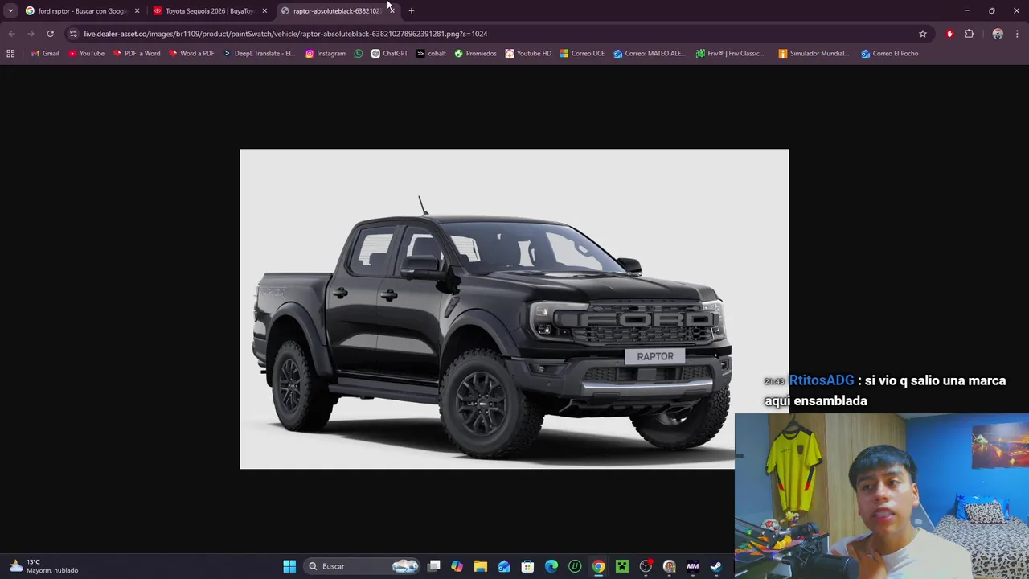Open the weather widget showing 13°C
1029x579 pixels.
[44, 566]
